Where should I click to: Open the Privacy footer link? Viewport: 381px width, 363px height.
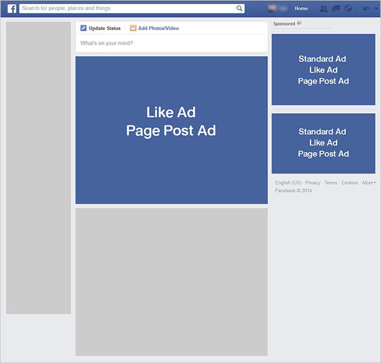(312, 182)
